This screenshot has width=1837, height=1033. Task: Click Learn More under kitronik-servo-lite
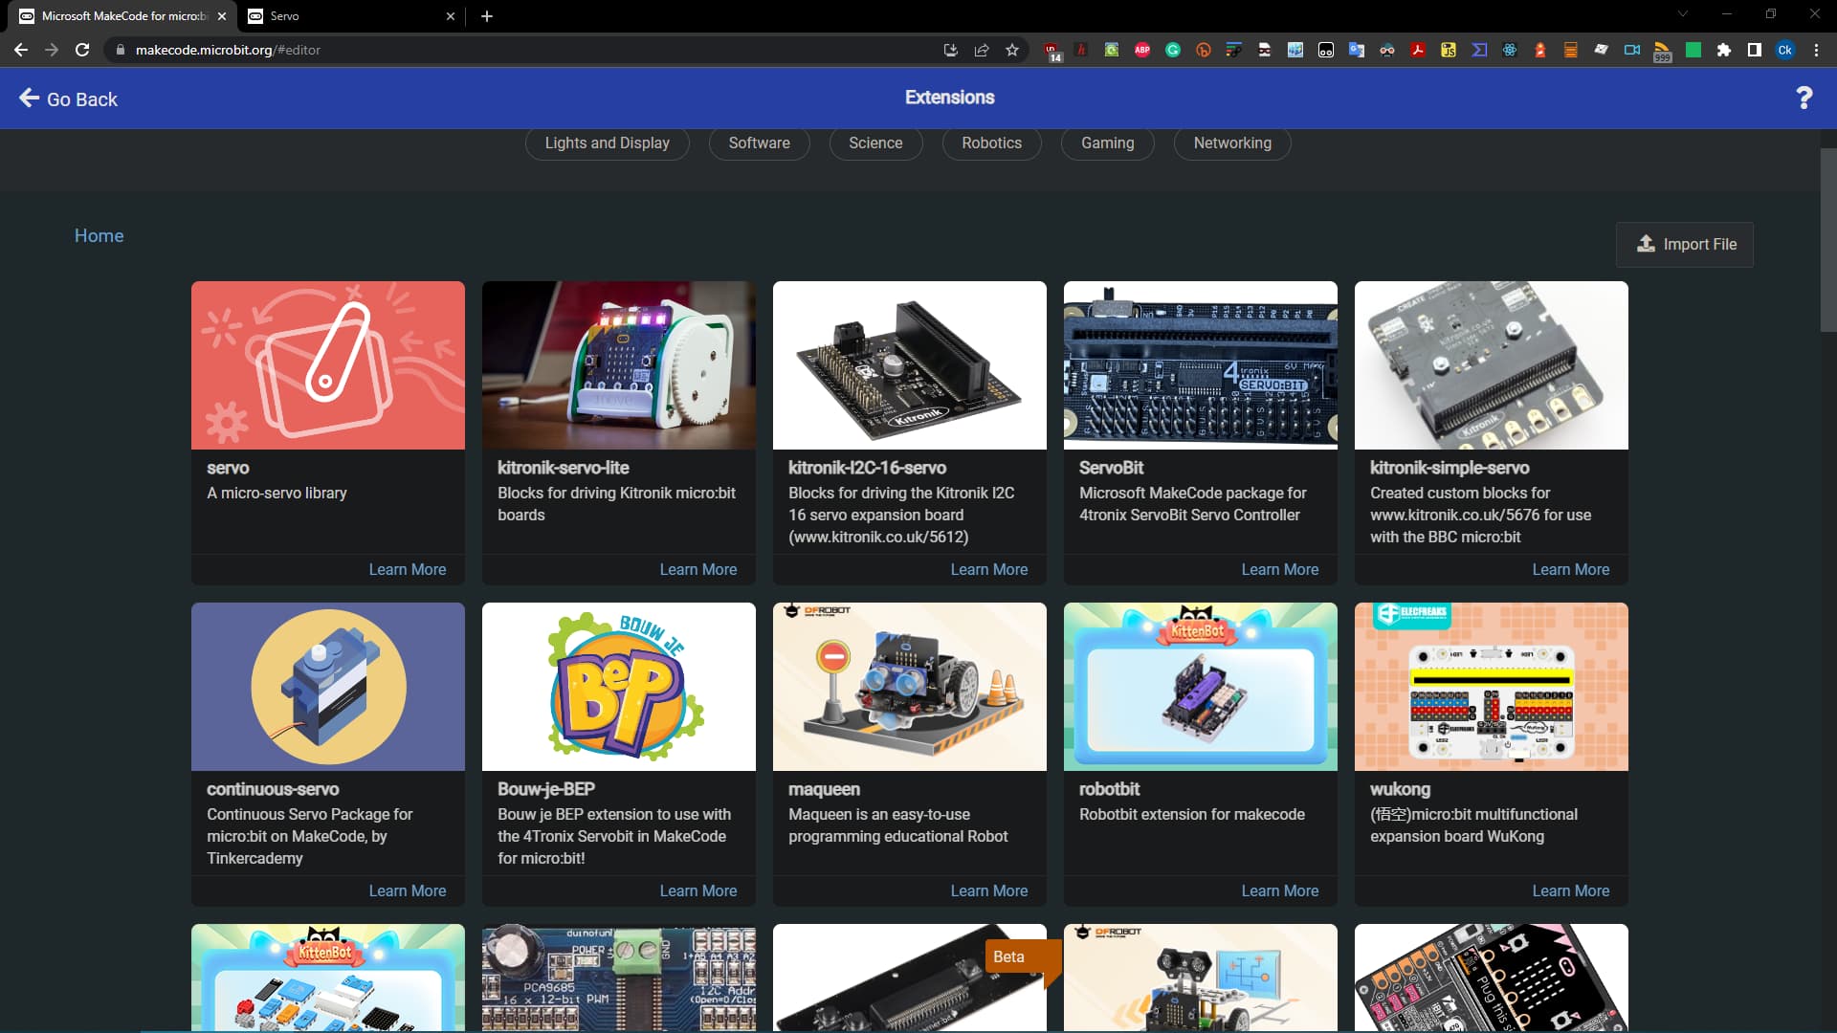point(698,569)
